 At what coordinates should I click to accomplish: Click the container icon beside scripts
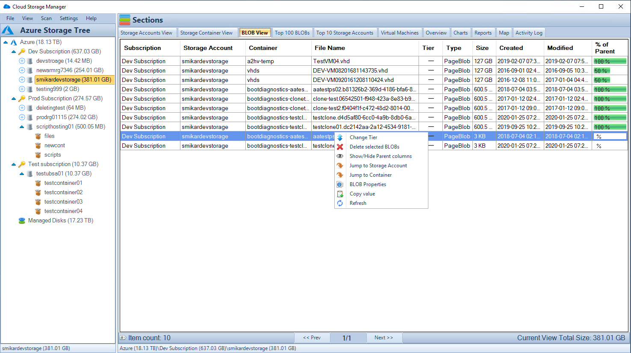point(38,155)
